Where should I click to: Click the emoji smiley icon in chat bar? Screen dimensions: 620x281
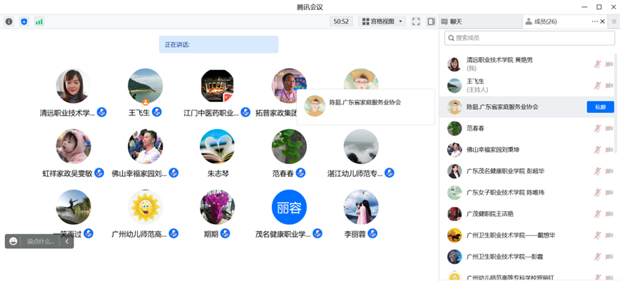pos(14,241)
